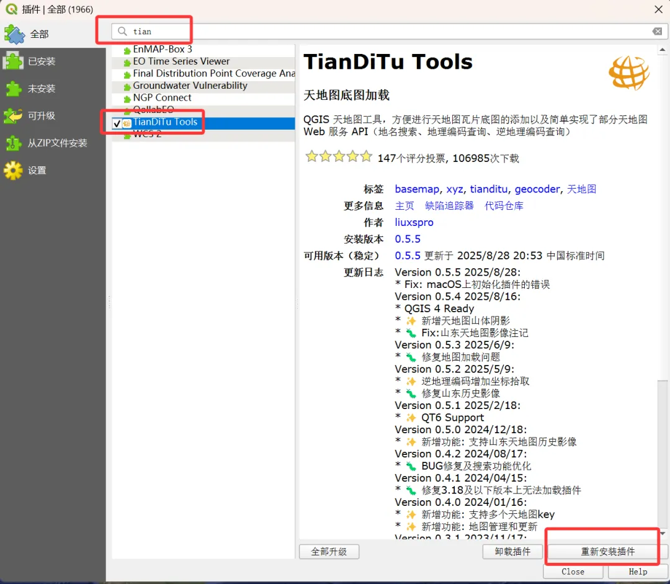Click scrollbar up arrow in details pane
Viewport: 670px width, 584px height.
coord(663,50)
